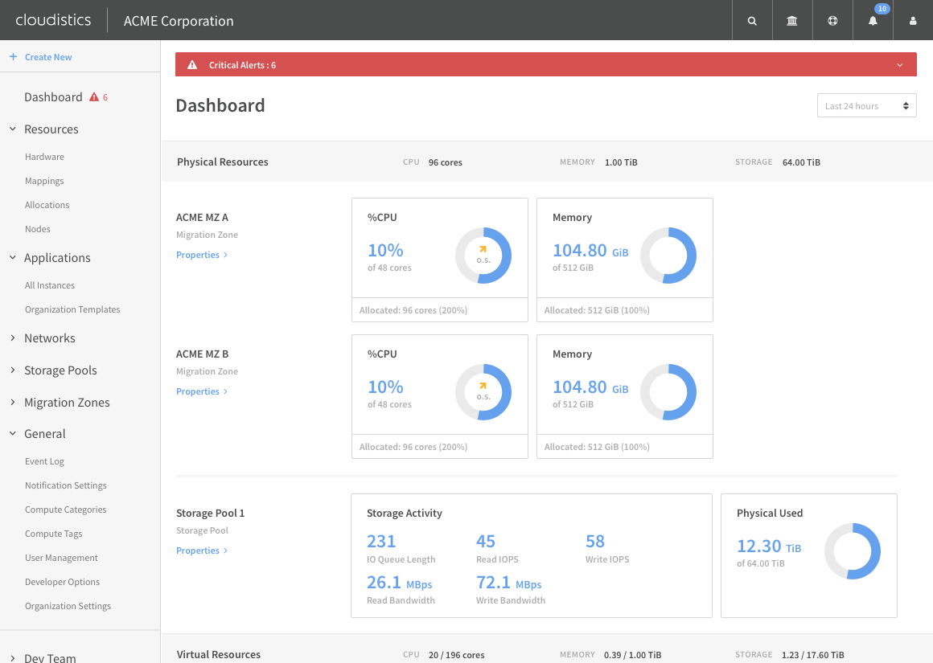Click Physical Resources 96 cores value
This screenshot has width=933, height=663.
point(445,162)
